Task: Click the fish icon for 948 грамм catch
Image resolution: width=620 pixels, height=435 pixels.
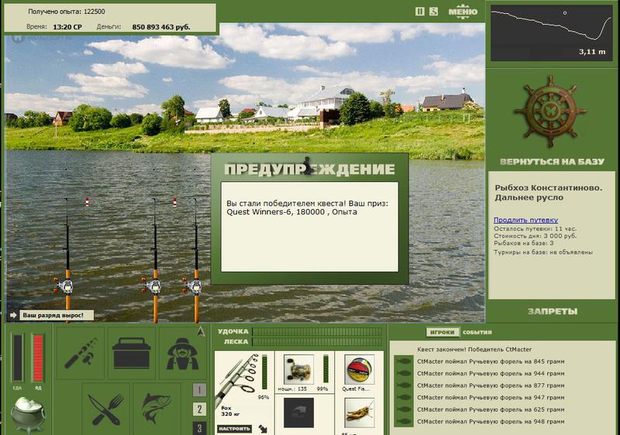Action: 404,422
